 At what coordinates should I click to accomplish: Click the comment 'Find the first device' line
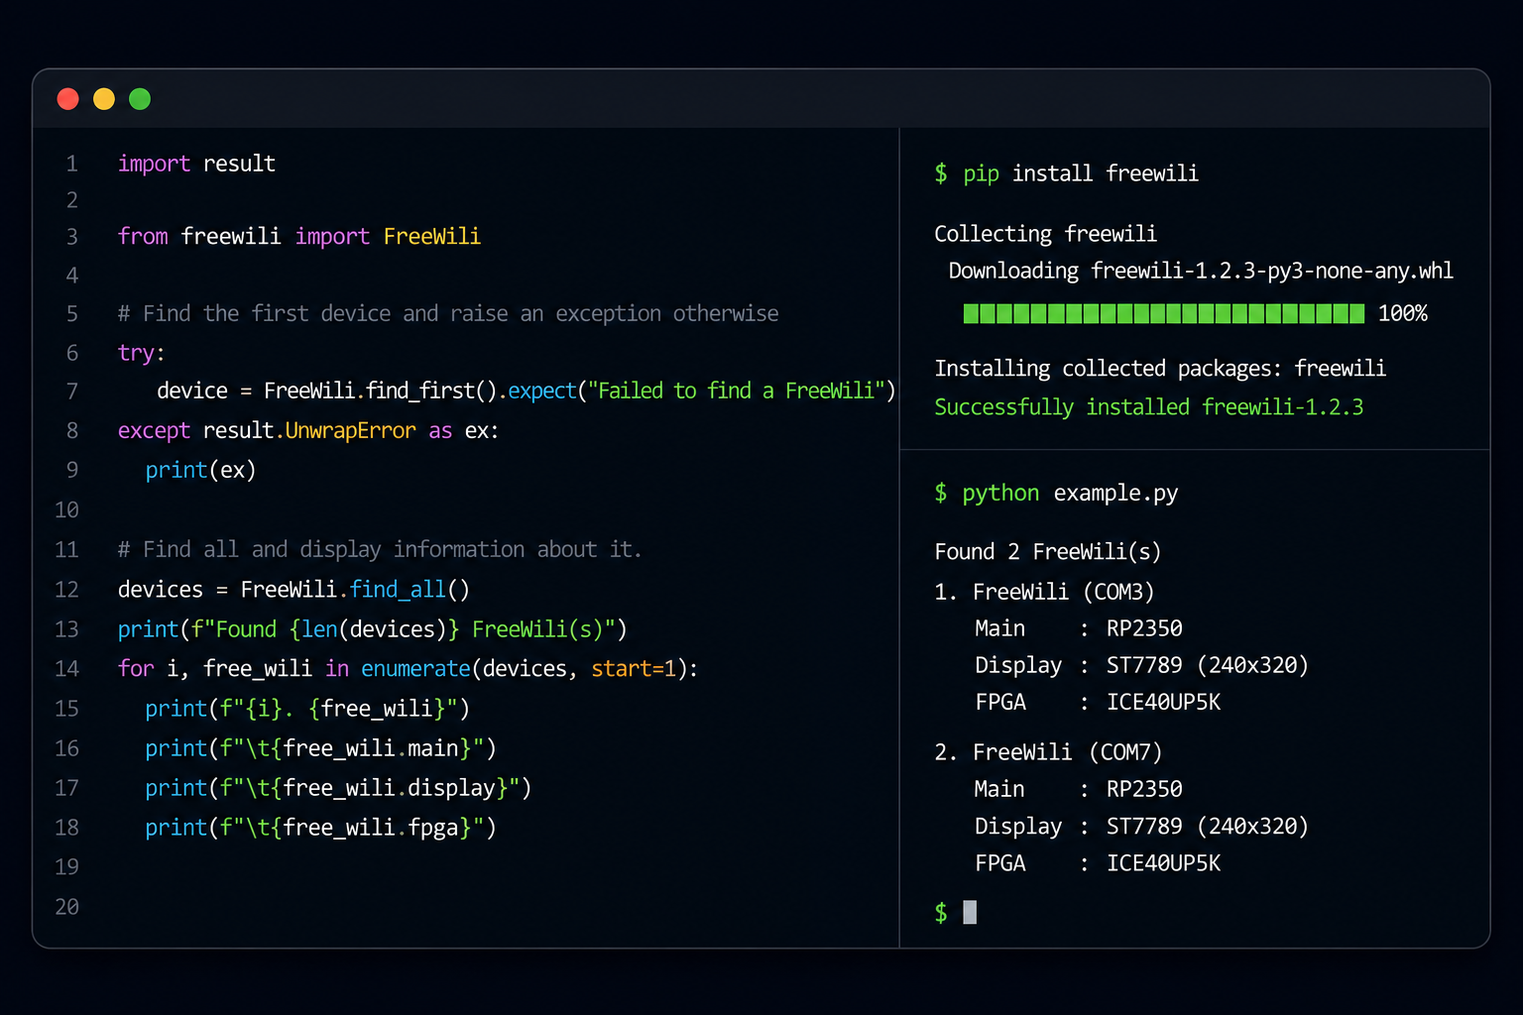click(448, 314)
